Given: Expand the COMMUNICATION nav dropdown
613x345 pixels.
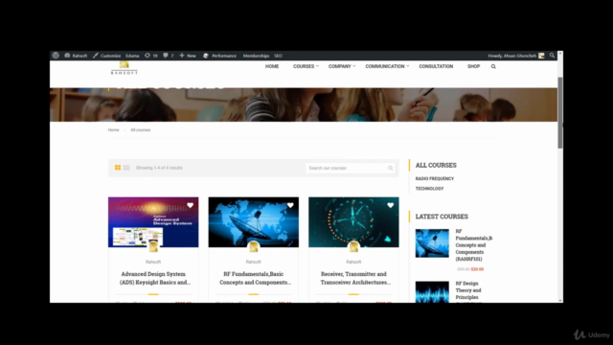Looking at the screenshot, I should (x=387, y=66).
